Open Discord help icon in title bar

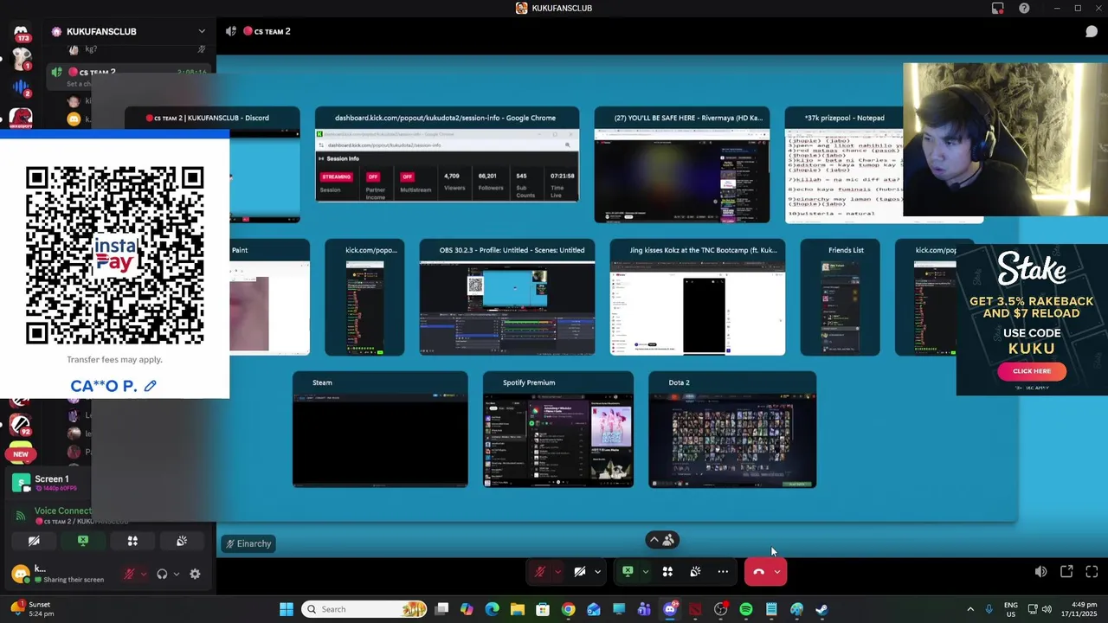coord(1024,8)
